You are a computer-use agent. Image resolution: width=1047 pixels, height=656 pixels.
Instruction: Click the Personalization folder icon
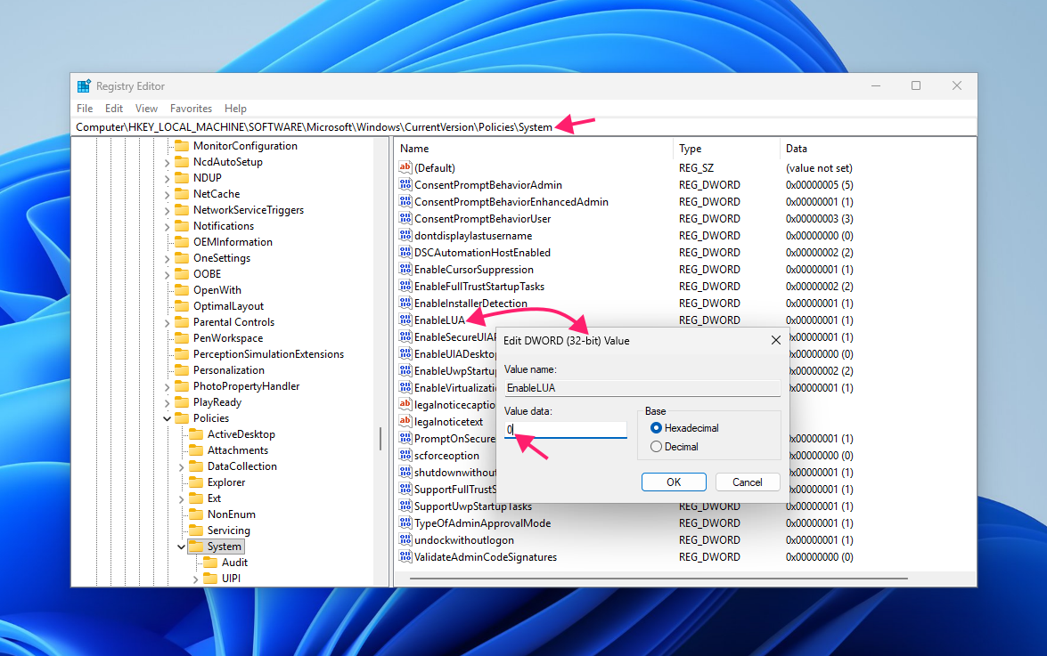point(182,370)
